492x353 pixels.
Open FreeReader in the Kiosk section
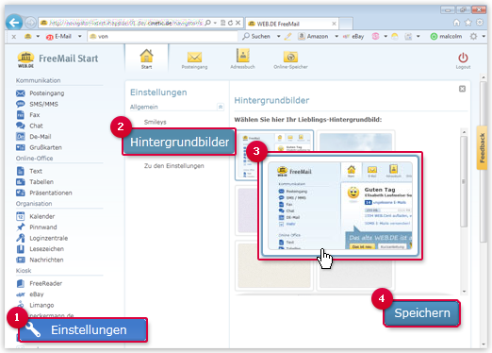(40, 283)
